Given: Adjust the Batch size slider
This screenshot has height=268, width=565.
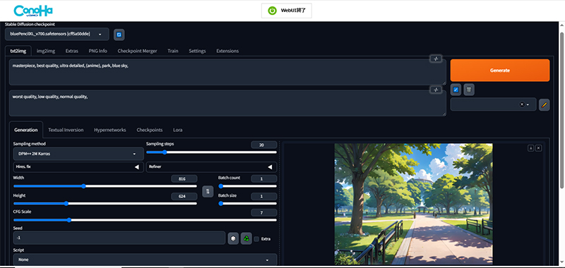Looking at the screenshot, I should tap(248, 203).
